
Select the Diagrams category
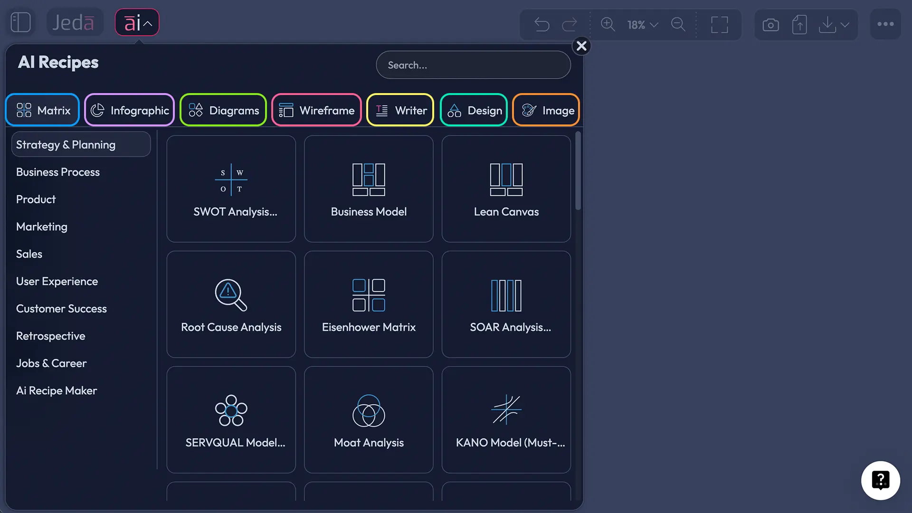[223, 110]
